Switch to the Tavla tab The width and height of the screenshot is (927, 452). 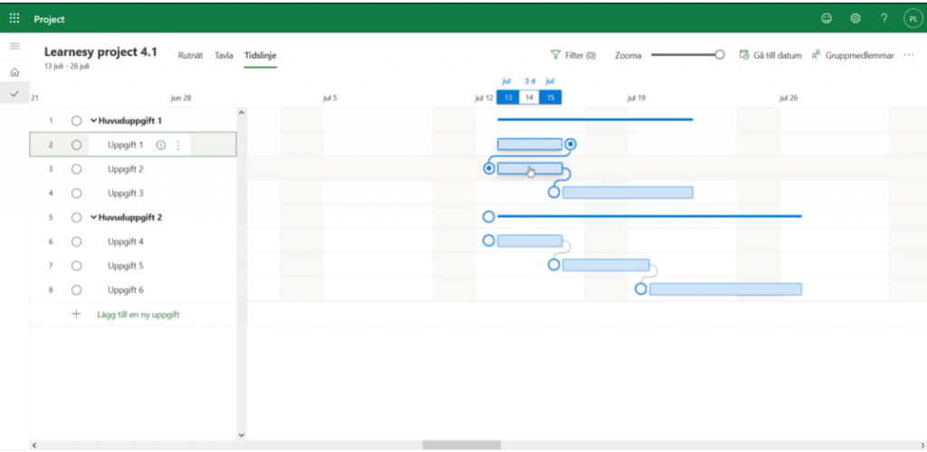pos(224,55)
